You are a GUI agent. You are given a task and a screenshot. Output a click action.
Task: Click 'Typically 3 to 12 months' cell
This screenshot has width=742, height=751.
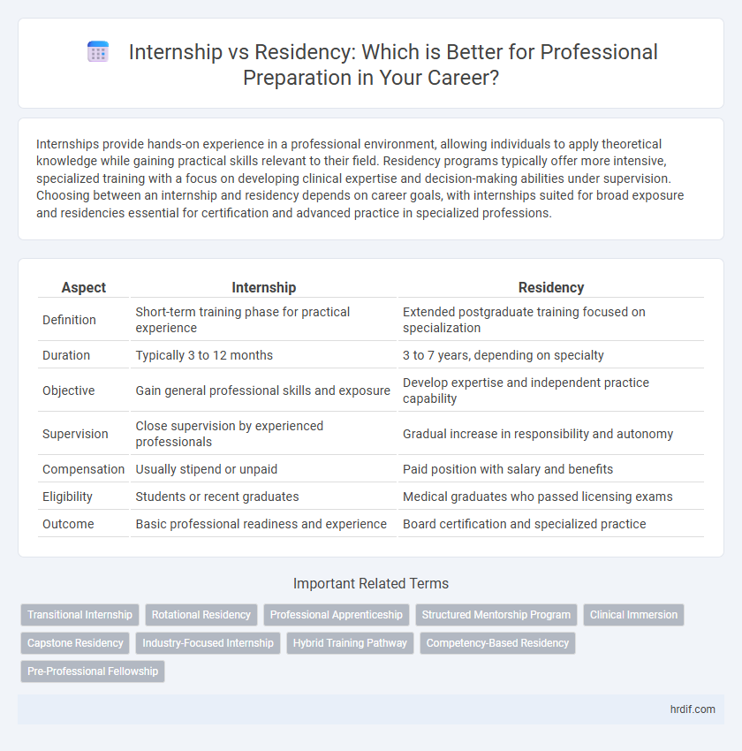[263, 355]
